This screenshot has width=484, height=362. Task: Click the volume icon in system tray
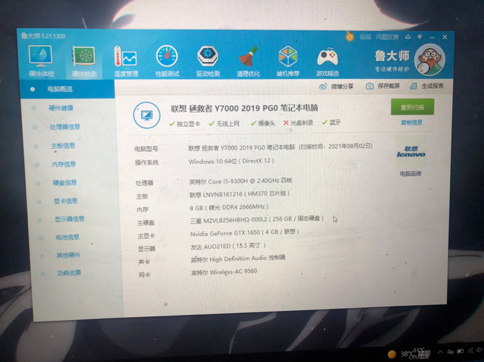pyautogui.click(x=479, y=349)
